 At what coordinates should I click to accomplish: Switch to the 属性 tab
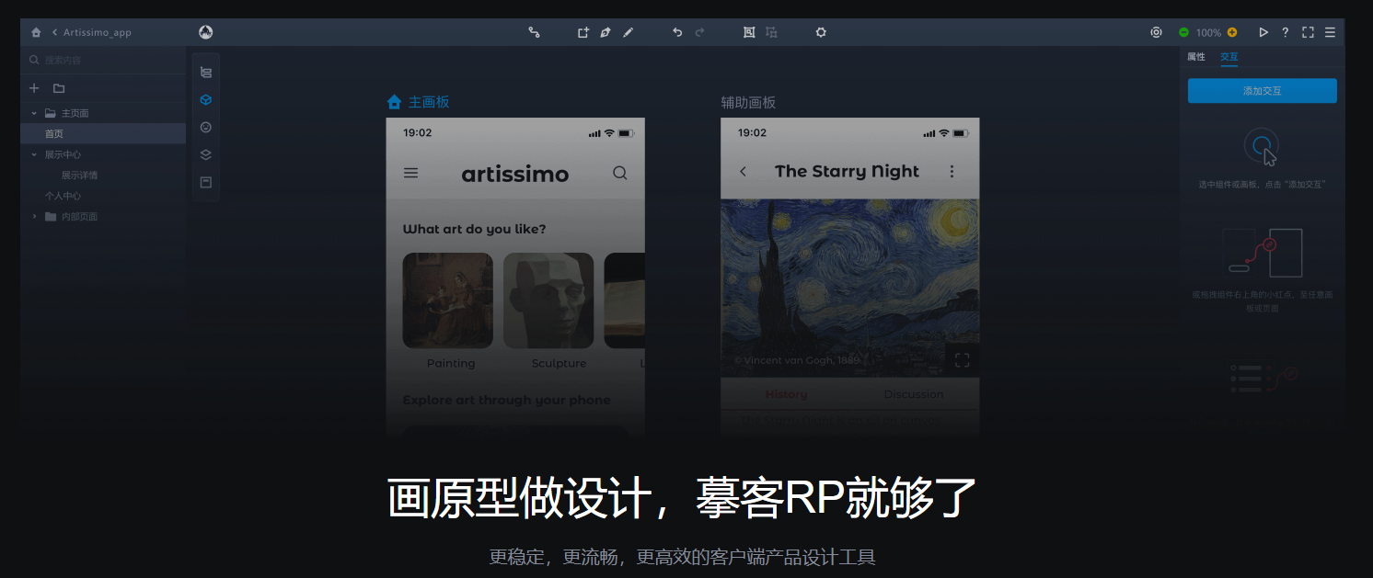1195,57
